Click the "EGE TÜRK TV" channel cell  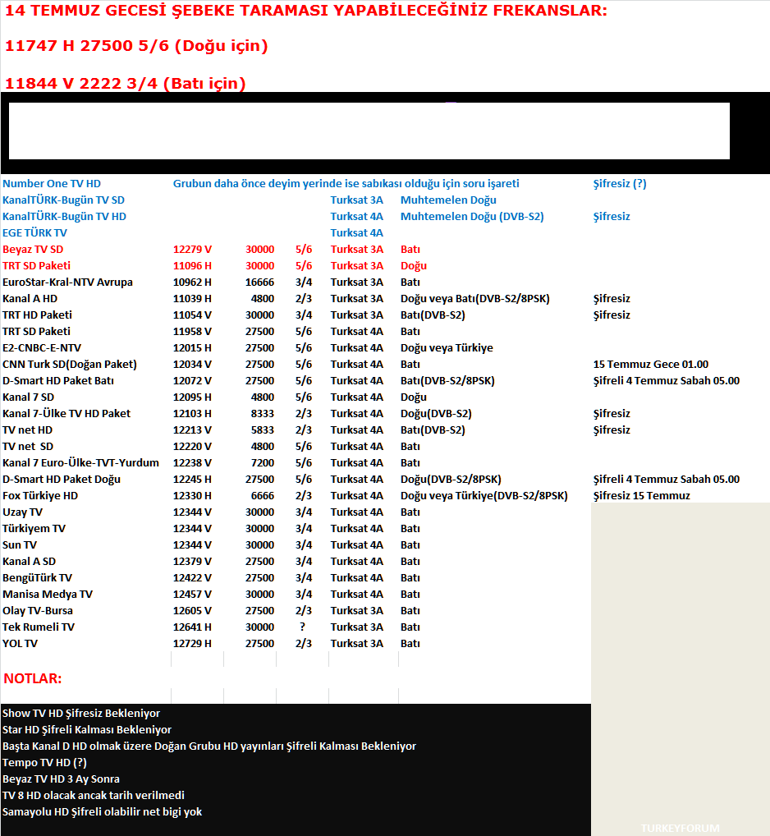tap(34, 233)
